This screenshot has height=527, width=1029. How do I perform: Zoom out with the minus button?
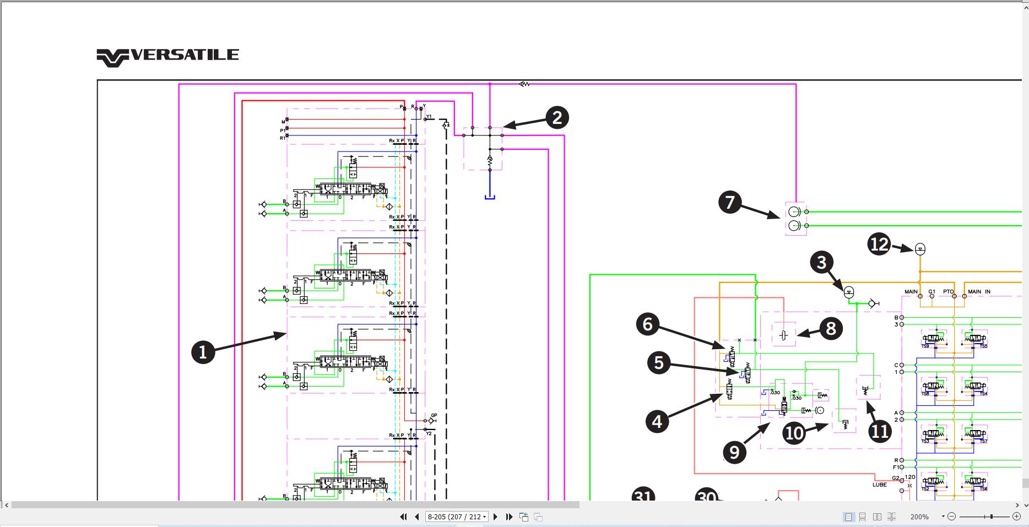coord(952,517)
